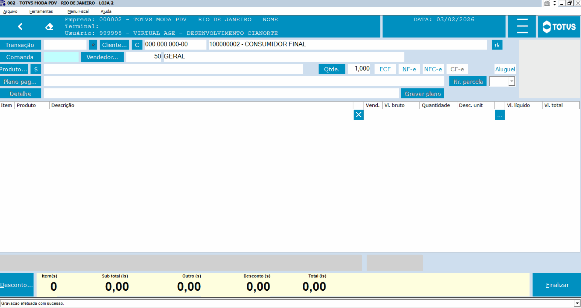The width and height of the screenshot is (581, 308).
Task: Click the 'DATA: 03/02/2026' text in header
Action: pyautogui.click(x=444, y=19)
